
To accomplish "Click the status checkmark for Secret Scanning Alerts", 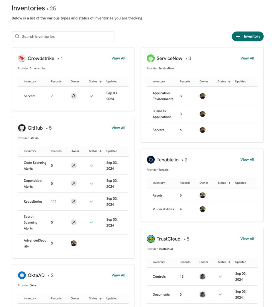I will click(92, 222).
